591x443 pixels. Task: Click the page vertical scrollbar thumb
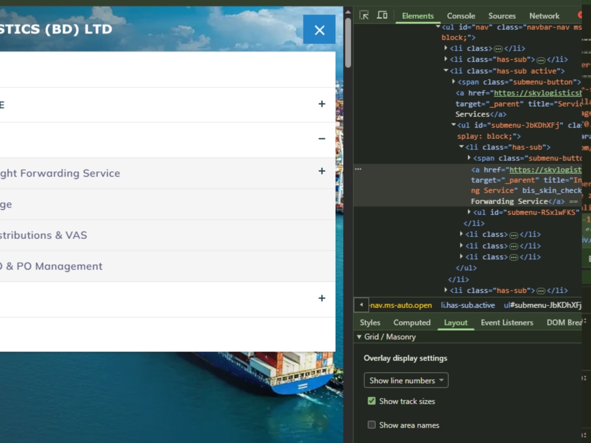[348, 42]
